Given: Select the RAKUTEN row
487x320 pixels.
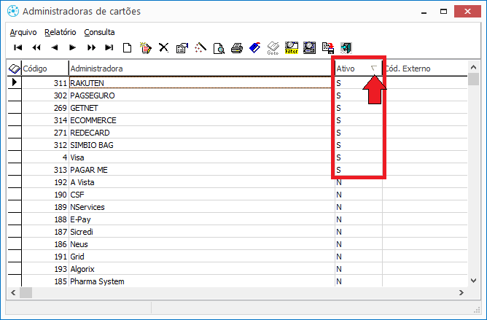Looking at the screenshot, I should pos(238,83).
